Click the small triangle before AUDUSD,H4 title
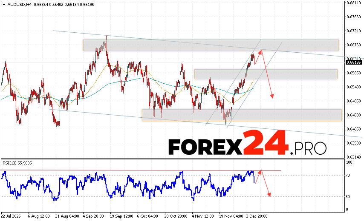364x221 pixels. 3,4
